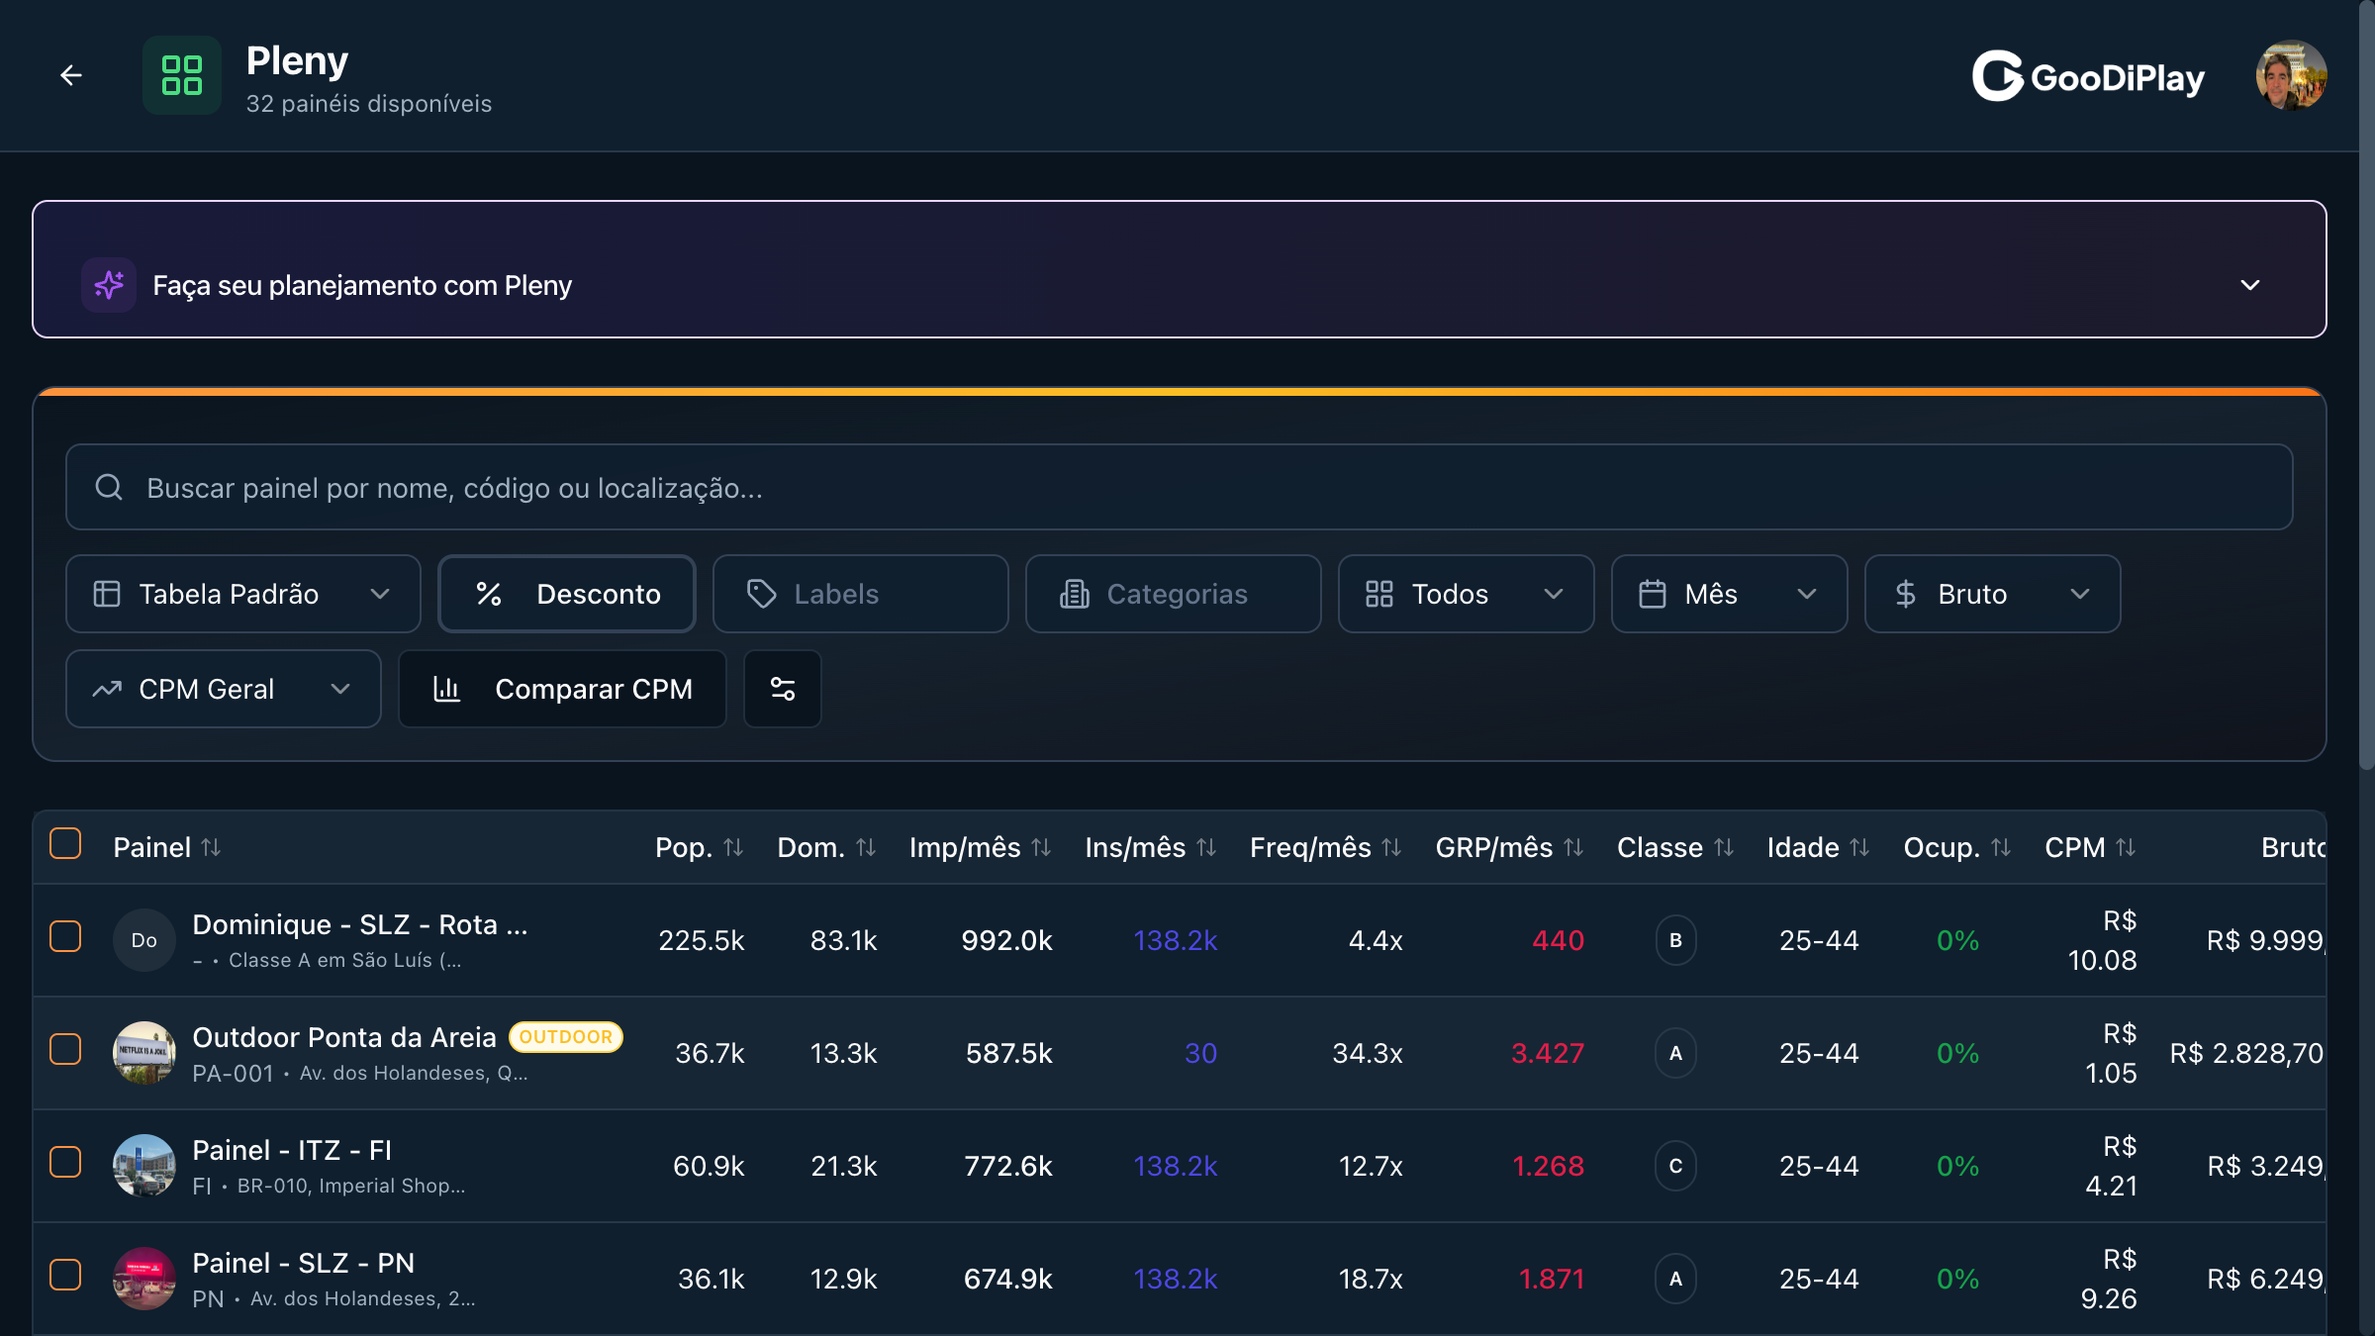Click the Pleny green grid logo icon

[x=182, y=75]
